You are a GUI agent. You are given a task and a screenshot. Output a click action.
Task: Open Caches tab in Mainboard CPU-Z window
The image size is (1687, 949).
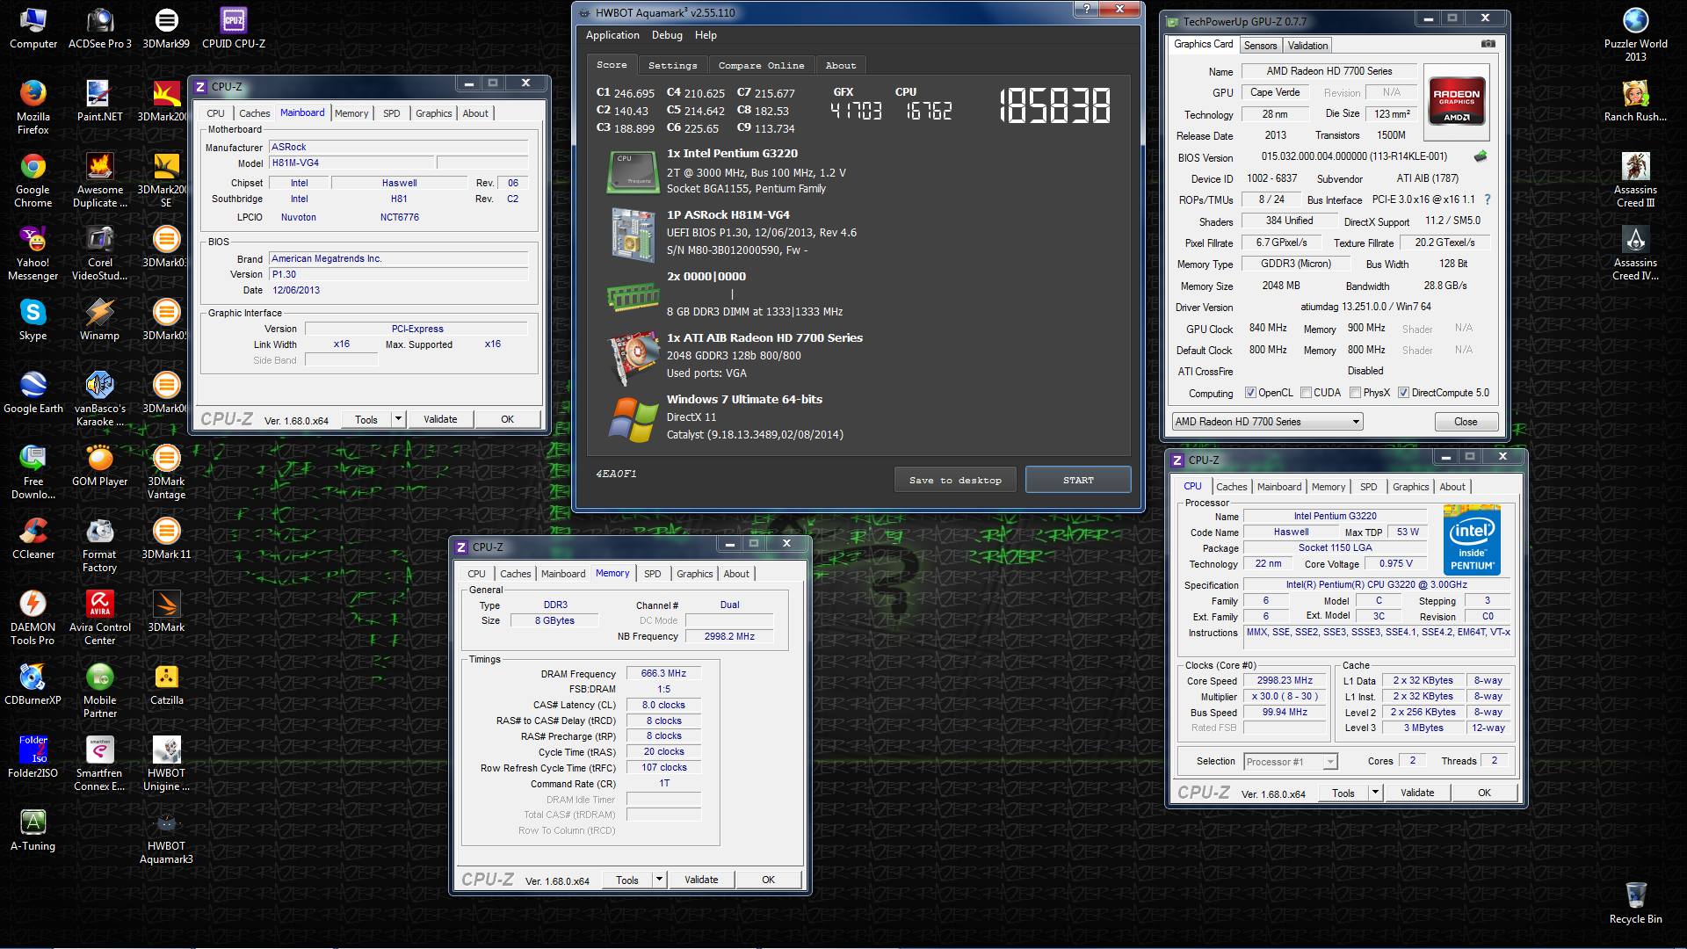point(254,113)
